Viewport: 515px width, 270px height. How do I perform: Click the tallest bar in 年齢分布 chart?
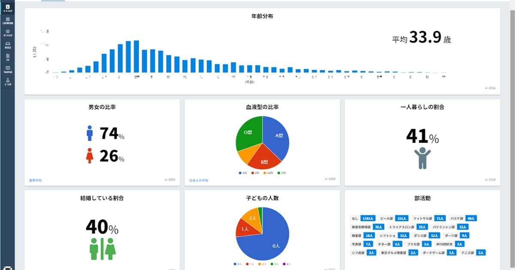click(136, 57)
